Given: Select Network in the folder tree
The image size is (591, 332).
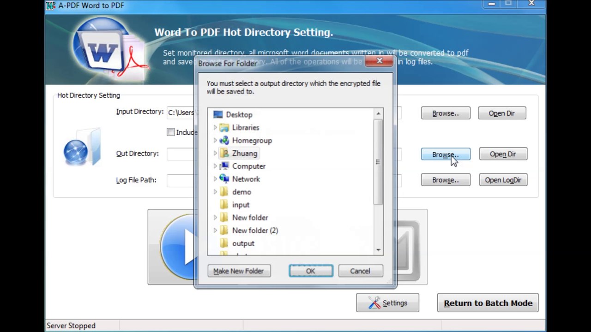Looking at the screenshot, I should 246,179.
